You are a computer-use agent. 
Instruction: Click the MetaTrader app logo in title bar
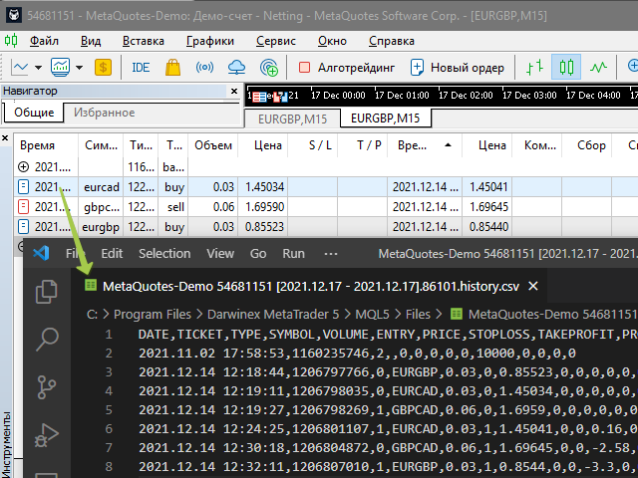(x=15, y=16)
